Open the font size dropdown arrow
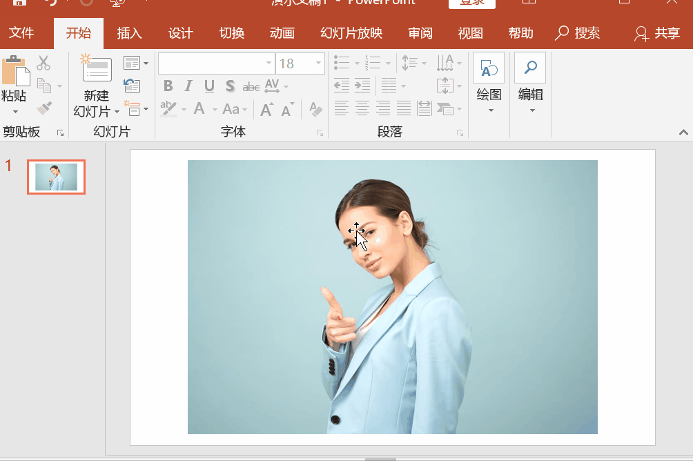 tap(318, 63)
